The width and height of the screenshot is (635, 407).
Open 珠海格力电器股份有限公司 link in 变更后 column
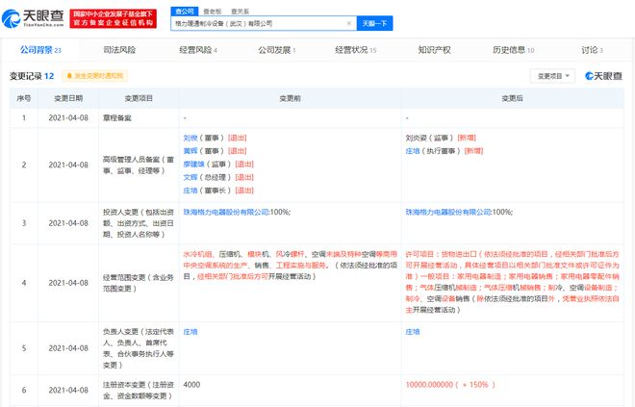point(448,213)
